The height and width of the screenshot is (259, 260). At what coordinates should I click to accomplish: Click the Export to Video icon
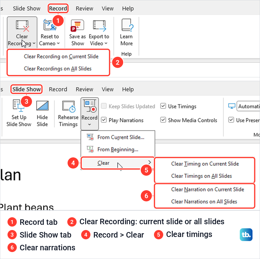99,26
